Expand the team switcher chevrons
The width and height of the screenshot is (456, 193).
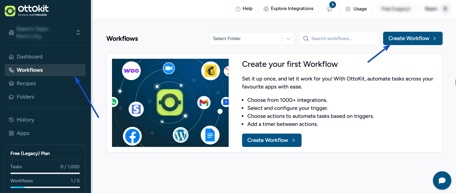pos(78,32)
